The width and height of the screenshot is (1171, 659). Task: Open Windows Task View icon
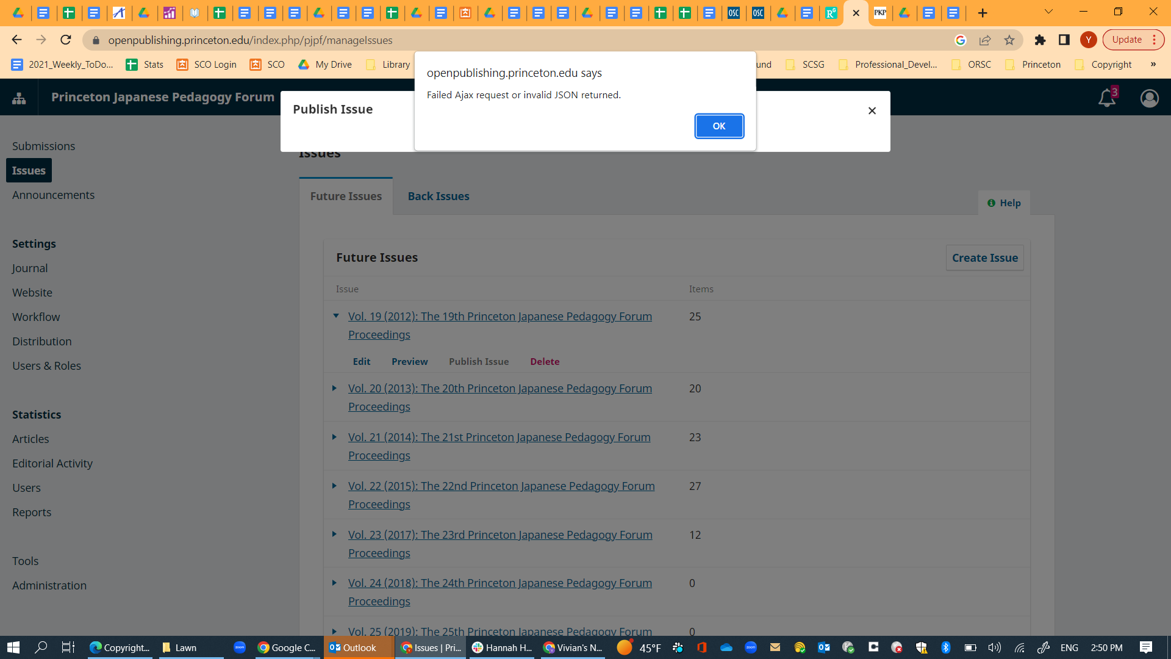(x=68, y=647)
